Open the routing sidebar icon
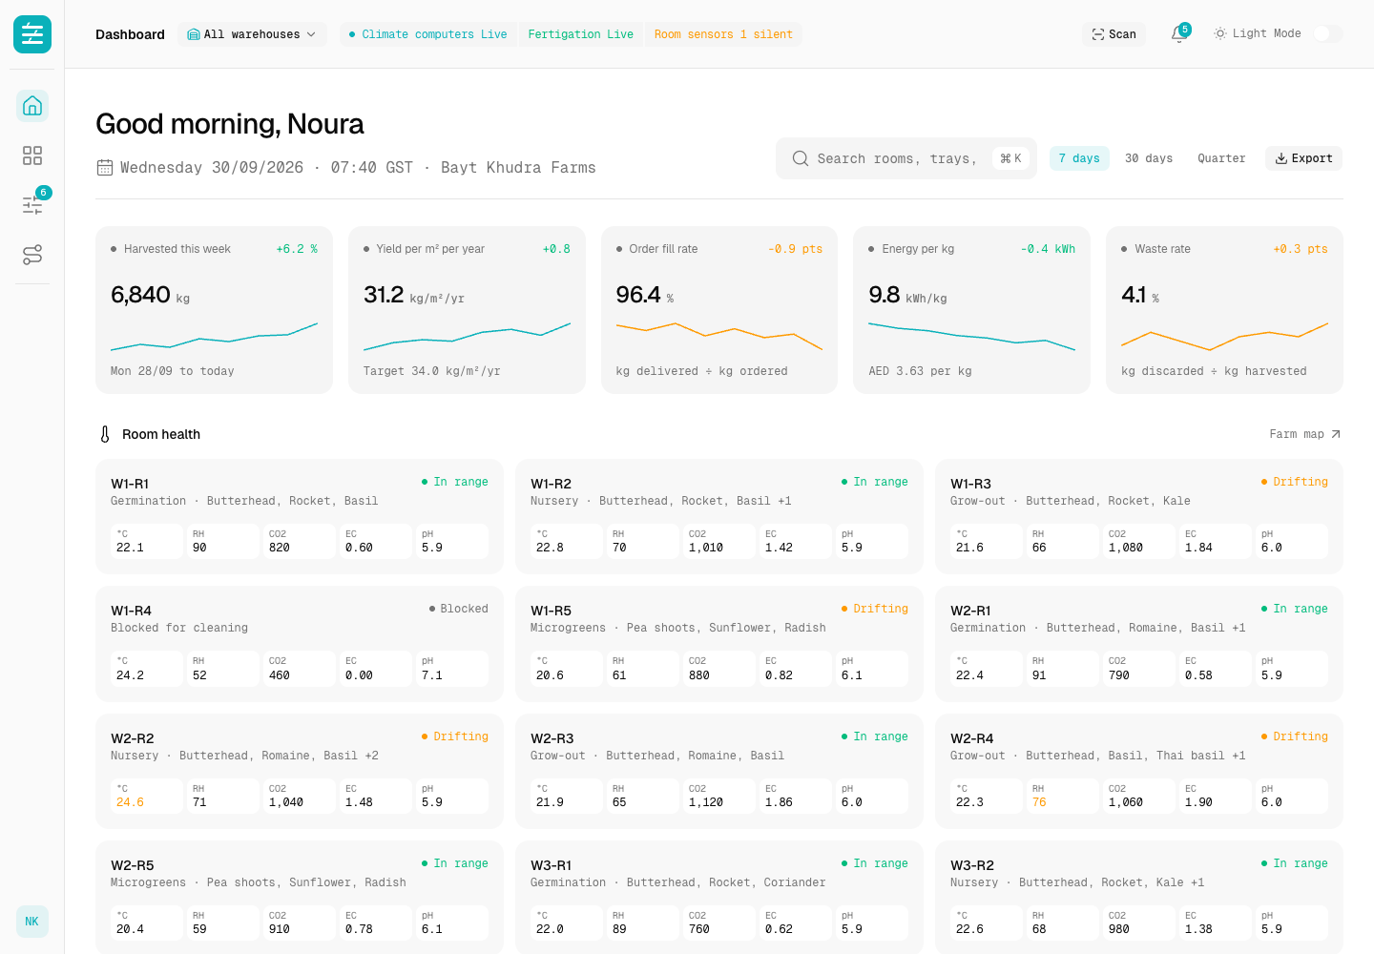Screen dimensions: 1374x954 coord(32,255)
